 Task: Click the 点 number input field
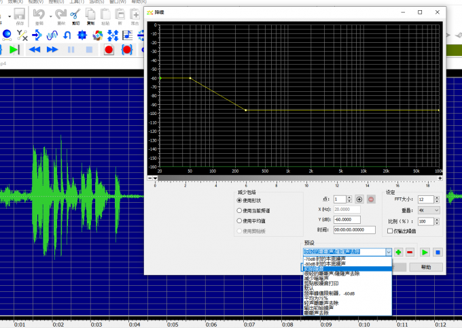point(340,199)
